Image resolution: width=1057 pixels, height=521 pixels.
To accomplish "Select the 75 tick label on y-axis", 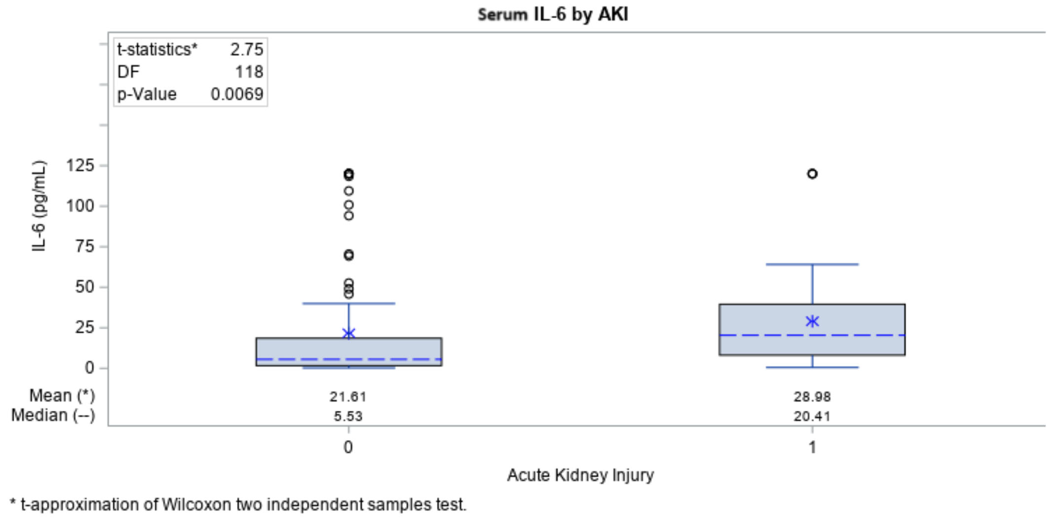I will 85,246.
